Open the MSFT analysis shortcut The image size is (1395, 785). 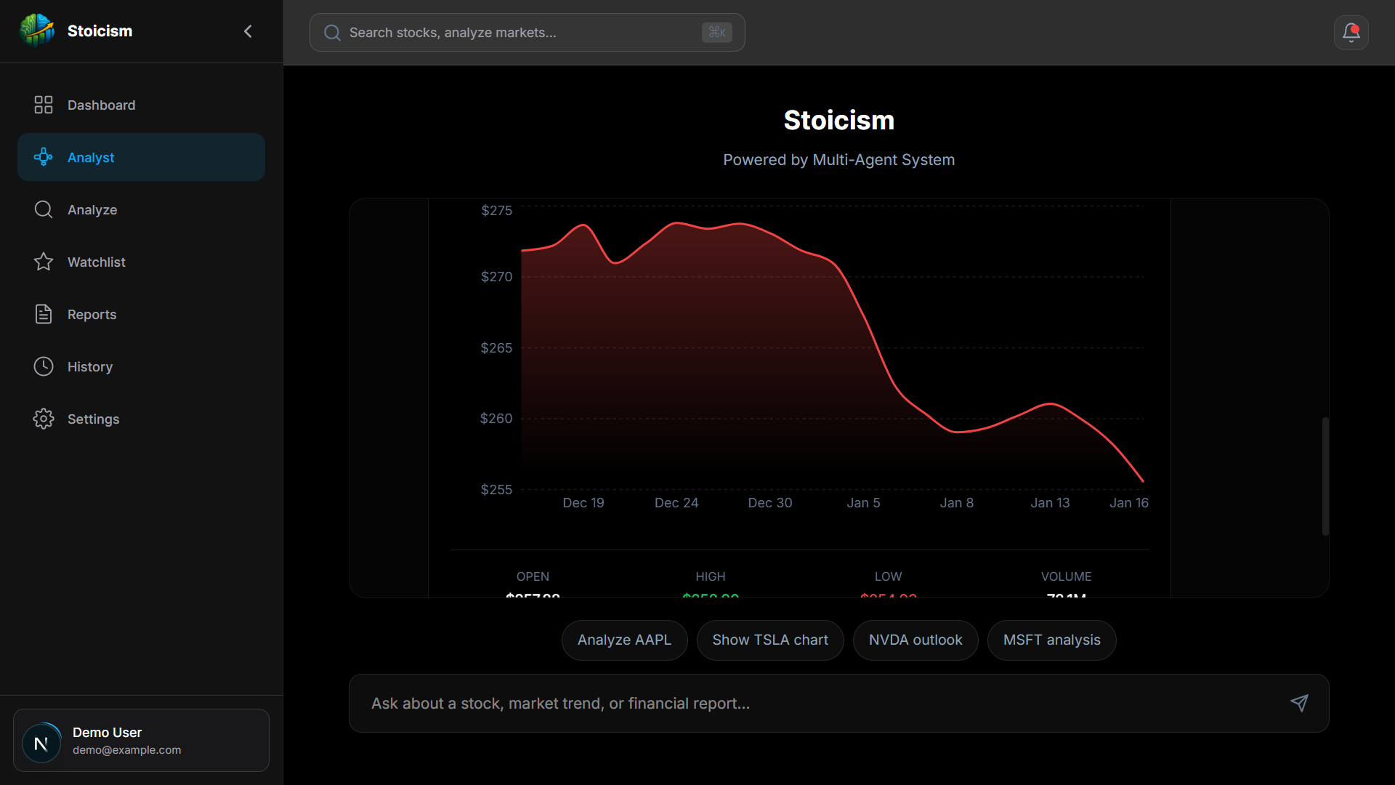pyautogui.click(x=1052, y=640)
